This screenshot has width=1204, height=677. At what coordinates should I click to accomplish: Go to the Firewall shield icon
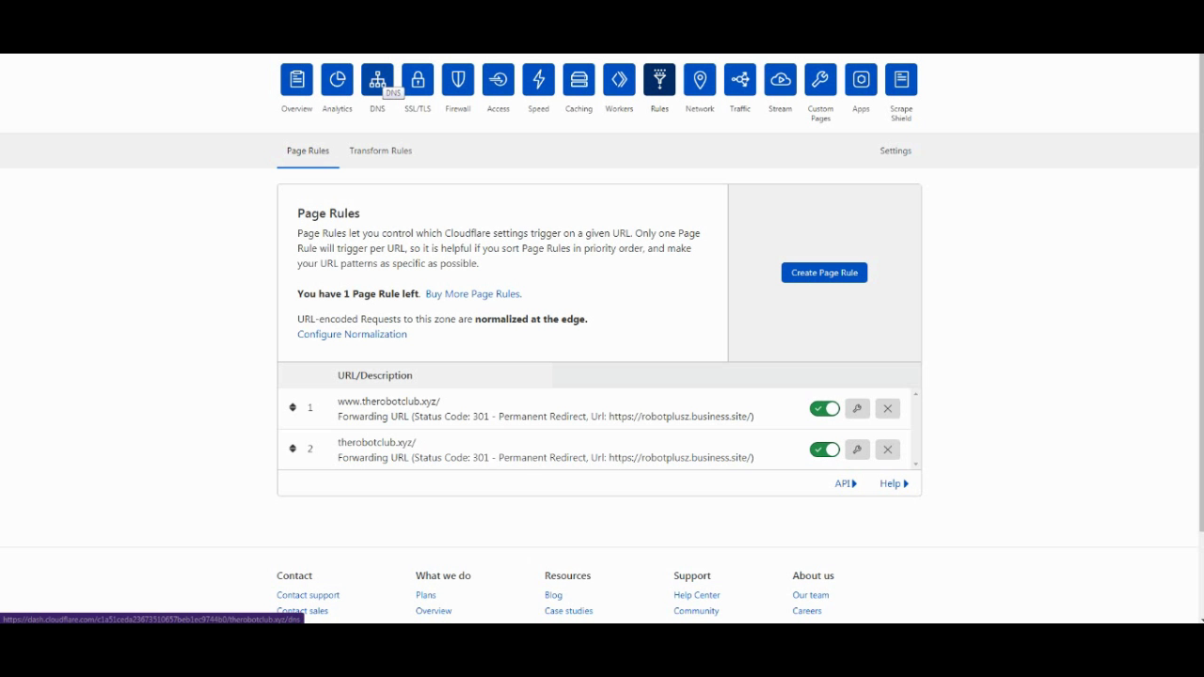[x=458, y=80]
